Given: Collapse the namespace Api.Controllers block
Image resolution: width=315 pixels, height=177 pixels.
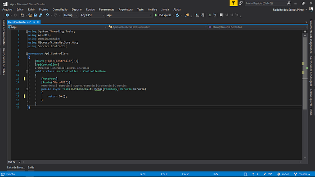Looking at the screenshot, I should tap(27, 53).
